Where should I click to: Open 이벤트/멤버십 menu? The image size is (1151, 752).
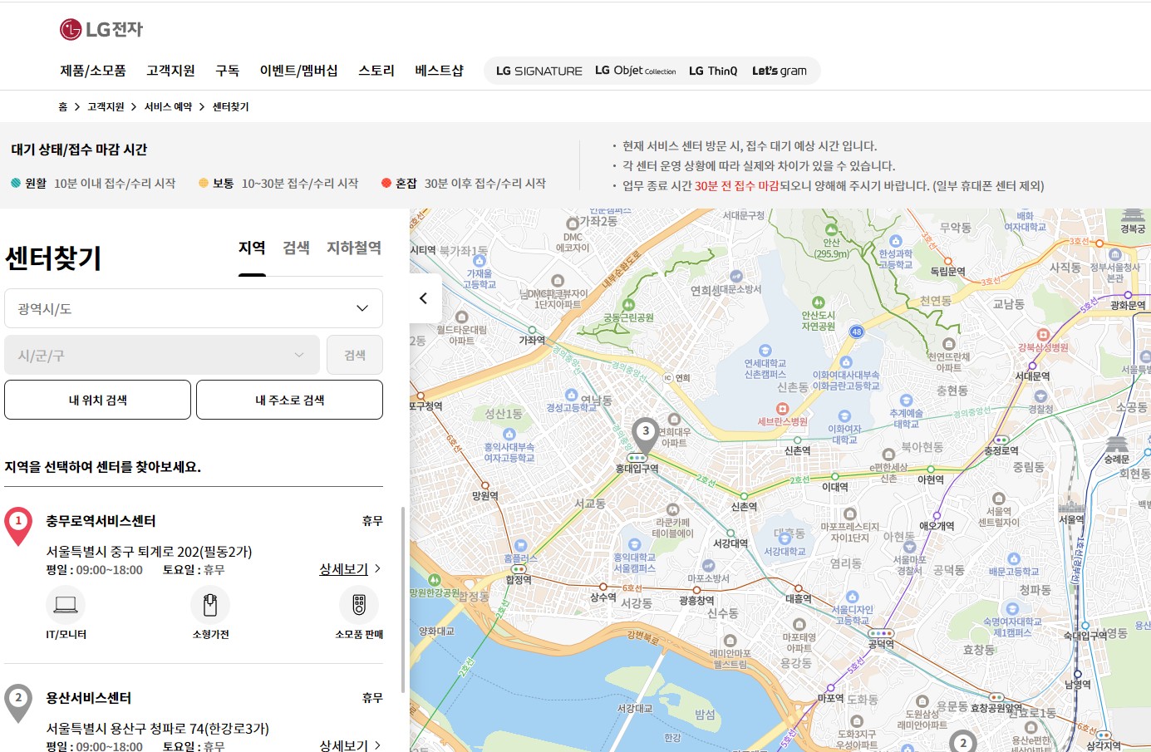click(x=299, y=71)
